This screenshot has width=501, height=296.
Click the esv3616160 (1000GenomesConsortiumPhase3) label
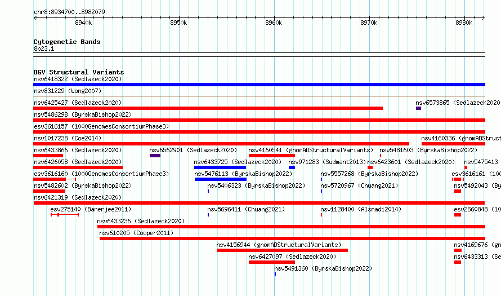tap(101, 174)
